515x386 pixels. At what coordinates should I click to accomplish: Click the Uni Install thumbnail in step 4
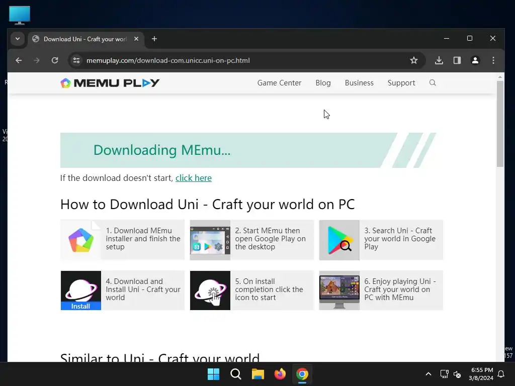tap(81, 291)
